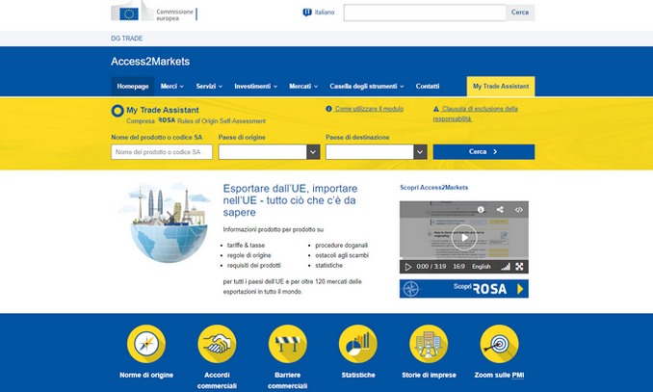The width and height of the screenshot is (653, 392).
Task: Click the 'procedure doganali' list item
Action: coord(342,246)
